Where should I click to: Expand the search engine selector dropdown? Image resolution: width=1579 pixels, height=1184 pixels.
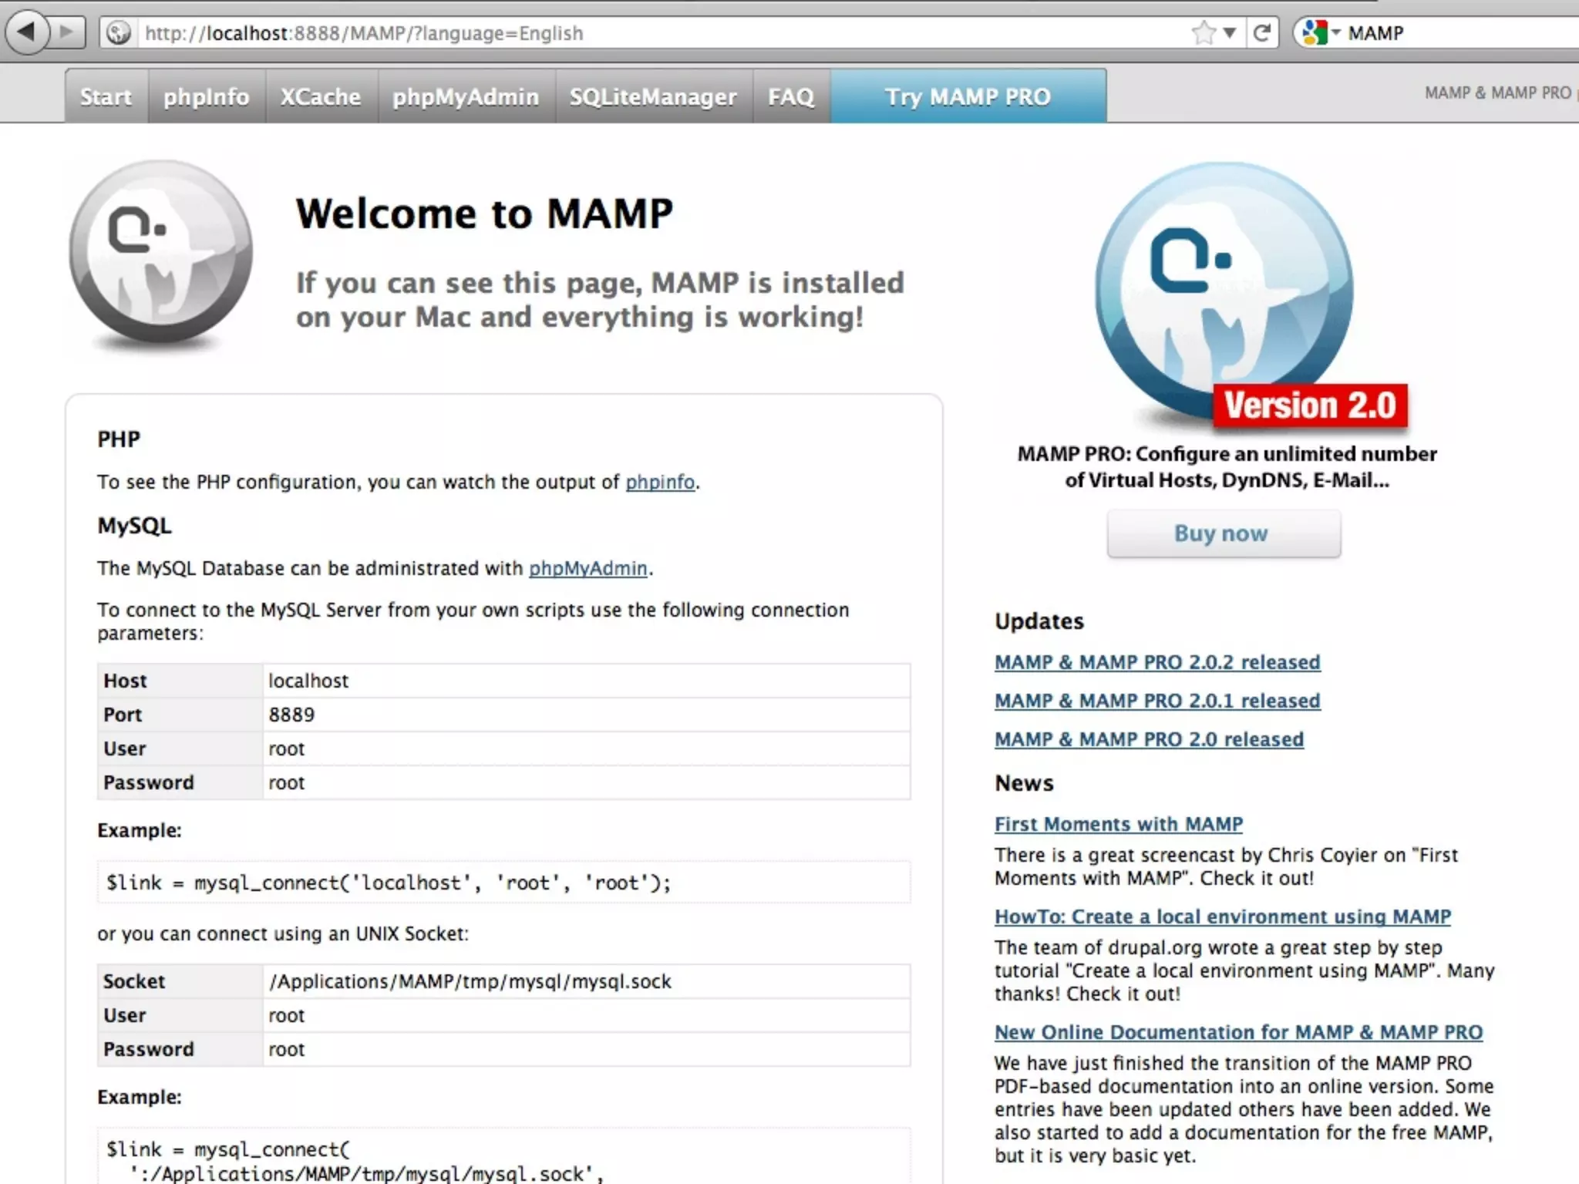pyautogui.click(x=1336, y=33)
